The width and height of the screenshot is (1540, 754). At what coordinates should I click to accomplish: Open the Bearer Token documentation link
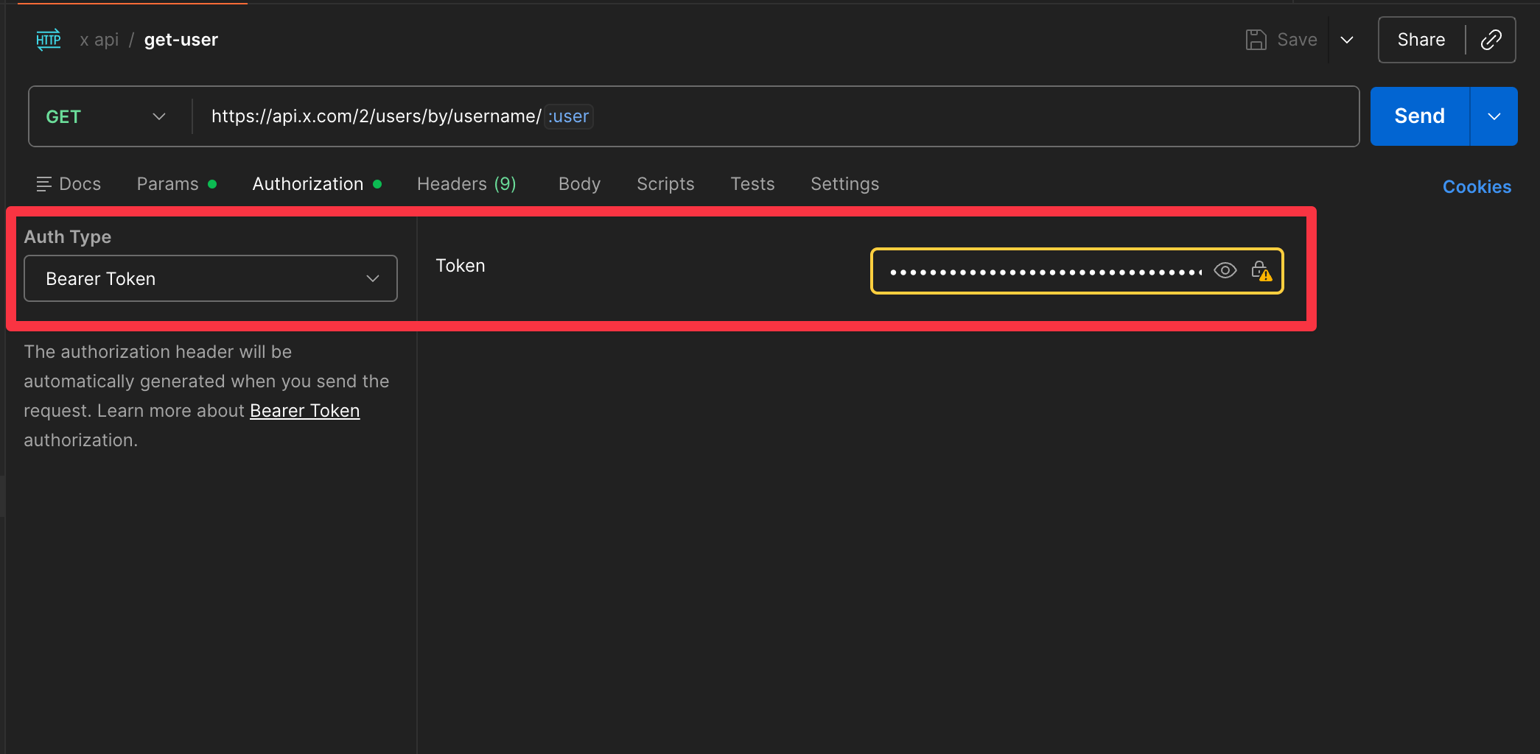[304, 410]
